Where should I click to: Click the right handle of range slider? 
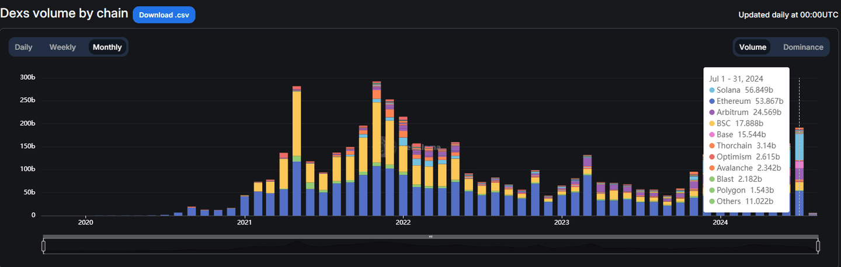coord(818,246)
